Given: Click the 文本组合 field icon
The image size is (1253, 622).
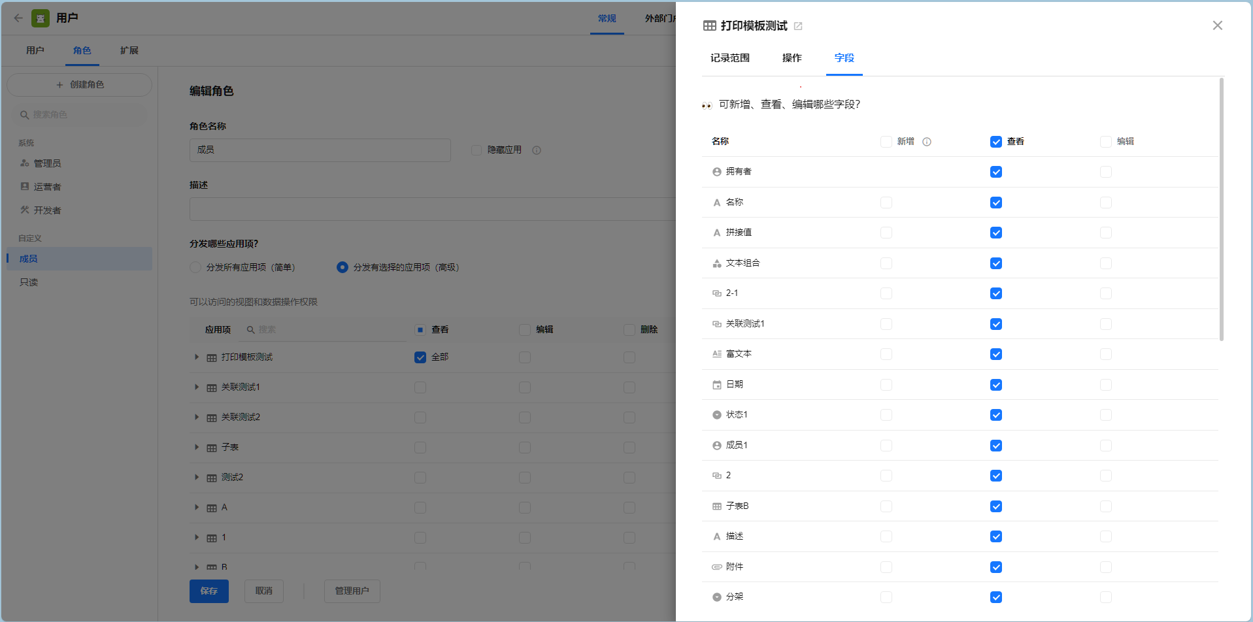Looking at the screenshot, I should [717, 263].
